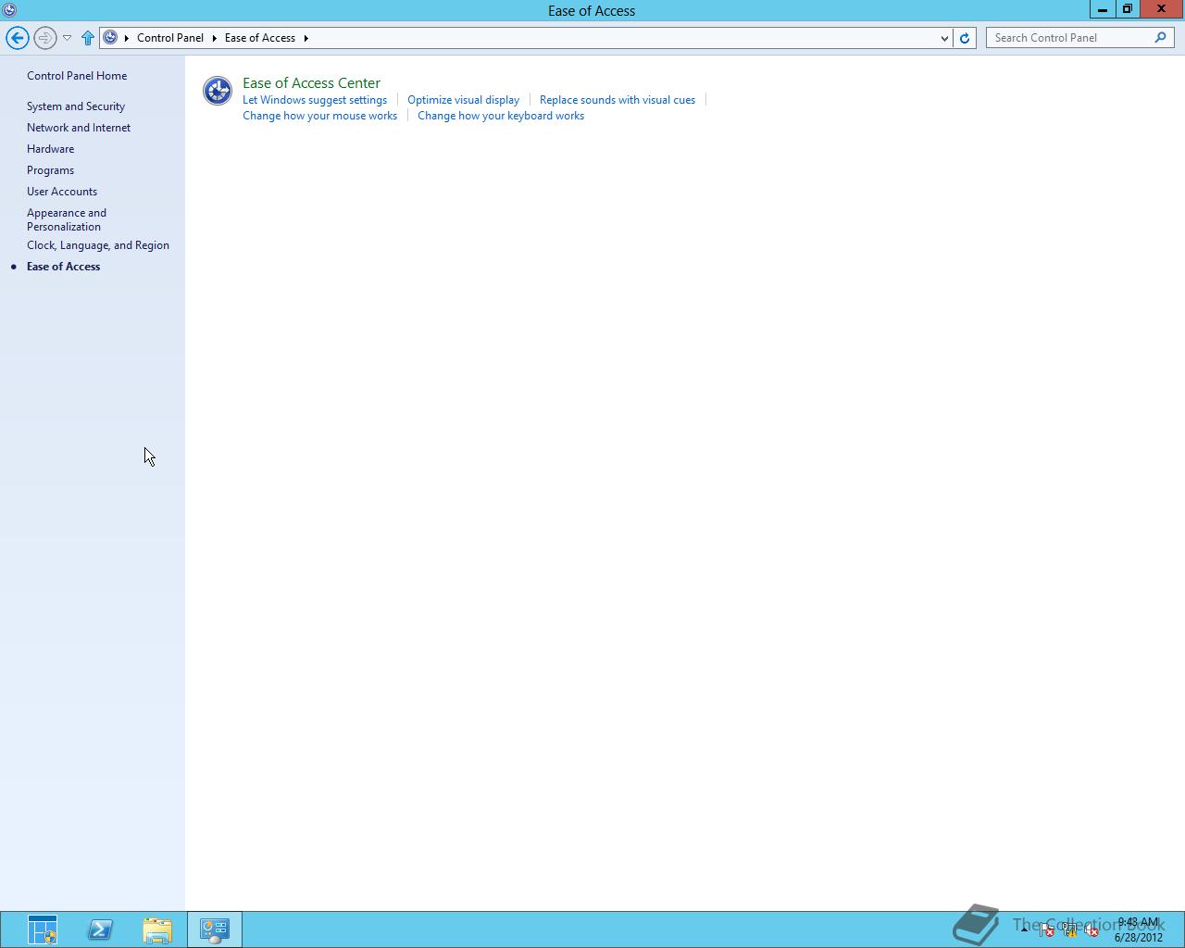Restore down the Ease of Access window
This screenshot has height=948, width=1185.
(x=1127, y=9)
